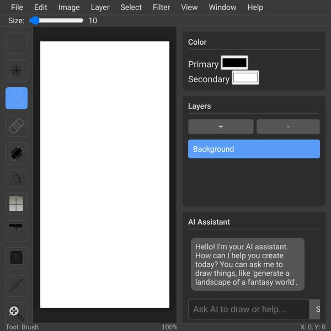Select the T-shaped Text tool
Image resolution: width=331 pixels, height=331 pixels.
point(17,231)
